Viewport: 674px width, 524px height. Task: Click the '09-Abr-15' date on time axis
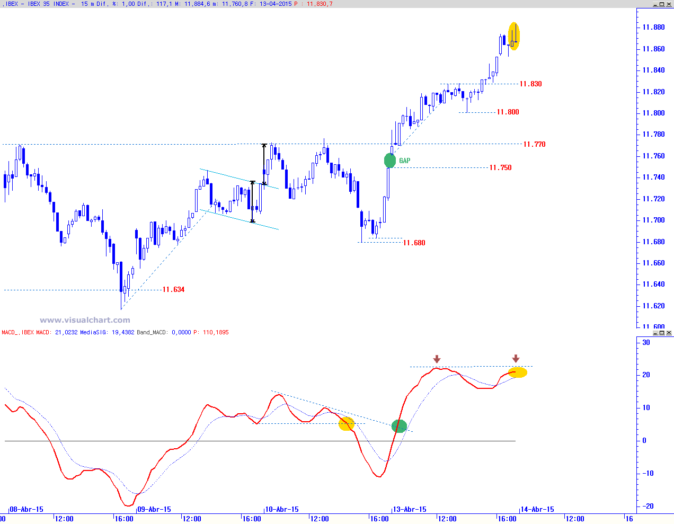point(154,509)
